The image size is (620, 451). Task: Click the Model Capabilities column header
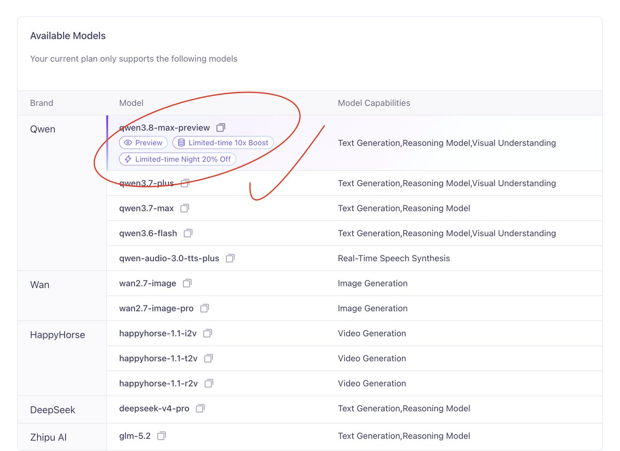[374, 103]
